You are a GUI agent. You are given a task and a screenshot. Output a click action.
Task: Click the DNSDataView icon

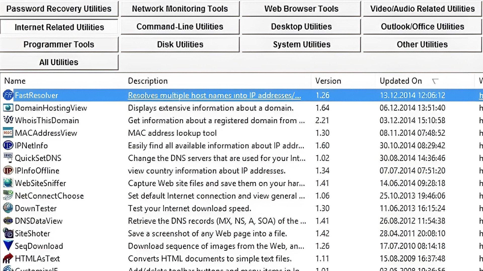pyautogui.click(x=8, y=221)
